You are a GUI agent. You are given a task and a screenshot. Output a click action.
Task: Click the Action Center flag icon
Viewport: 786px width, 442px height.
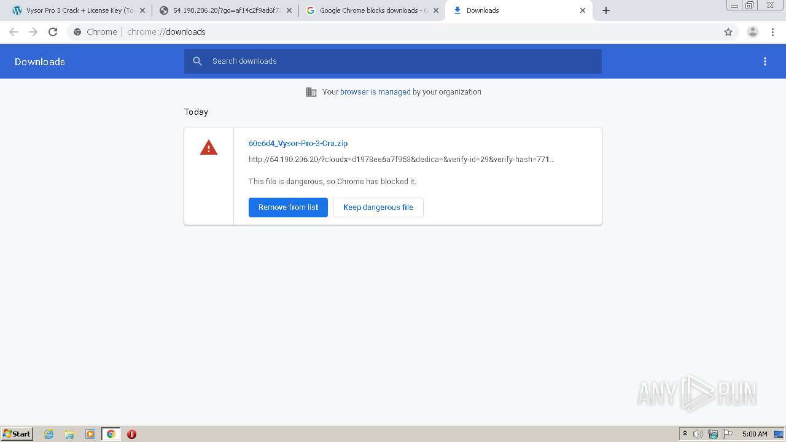click(728, 434)
